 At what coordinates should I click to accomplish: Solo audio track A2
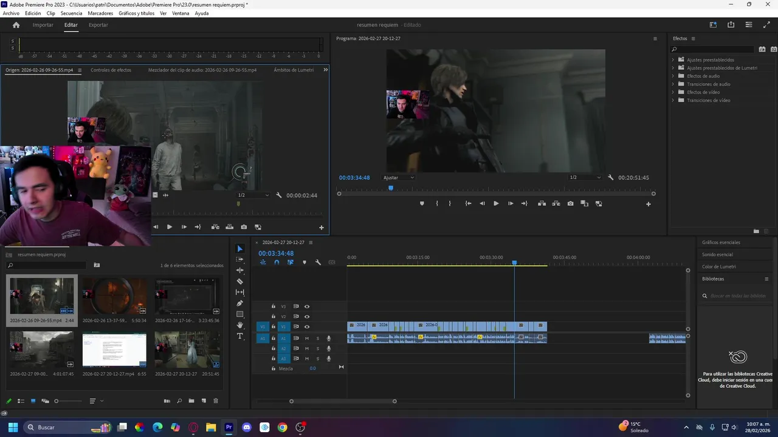317,348
